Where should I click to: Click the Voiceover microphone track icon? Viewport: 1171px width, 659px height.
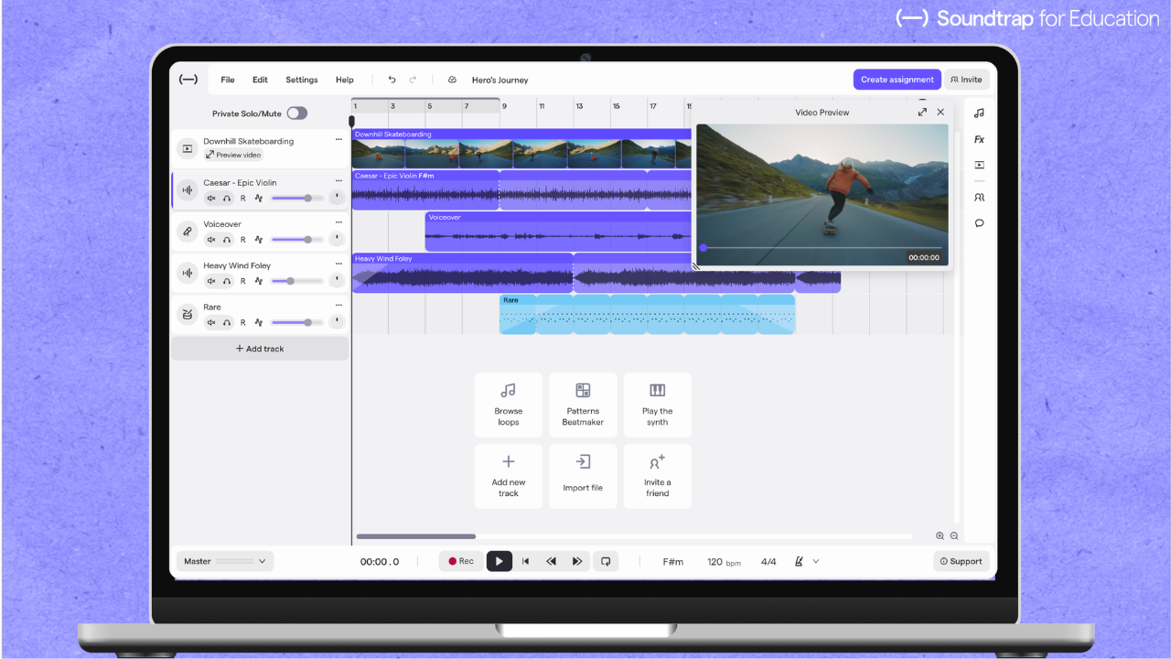click(188, 232)
